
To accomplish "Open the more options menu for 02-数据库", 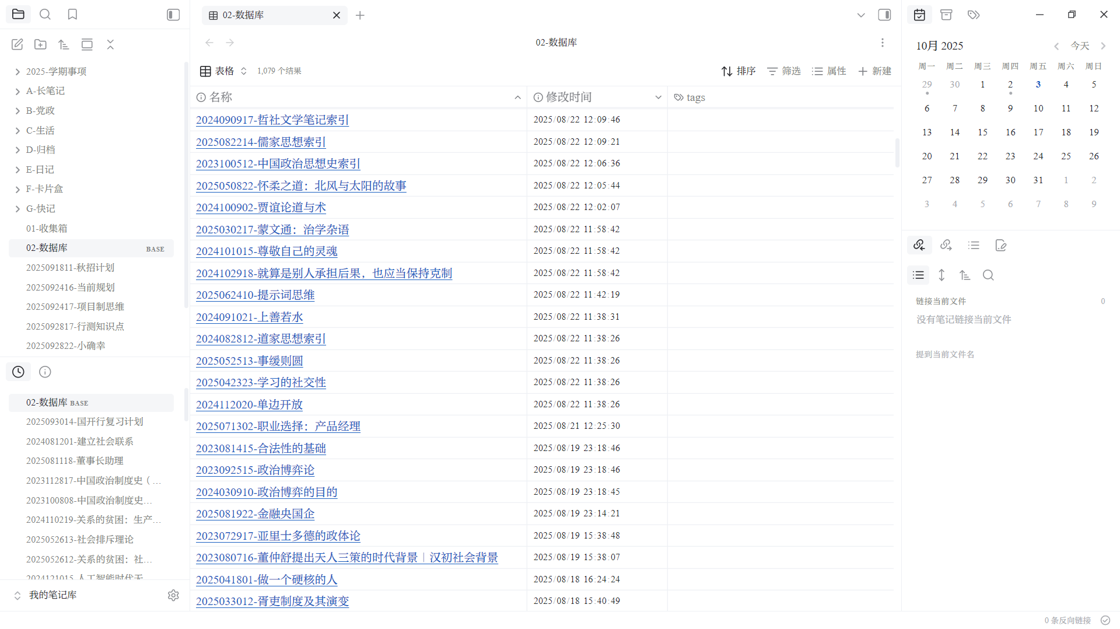I will coord(882,43).
